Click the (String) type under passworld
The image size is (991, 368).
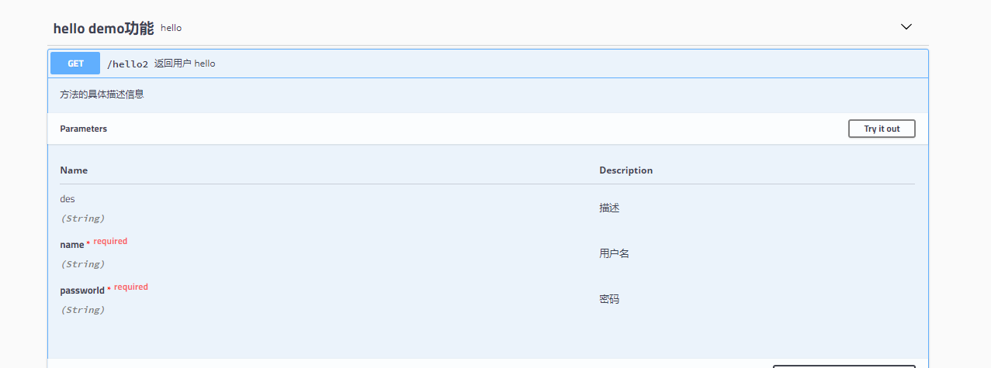[82, 310]
